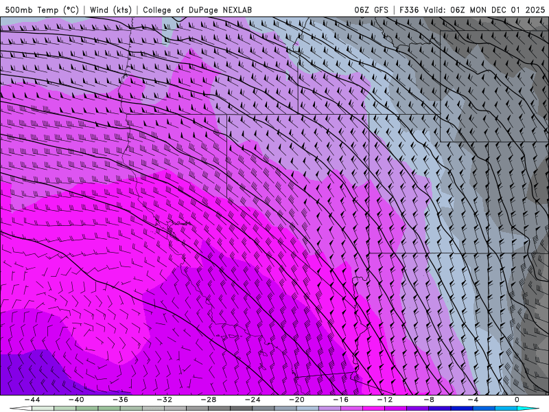
Task: Click the -44 colorbar label
Action: tap(32, 400)
